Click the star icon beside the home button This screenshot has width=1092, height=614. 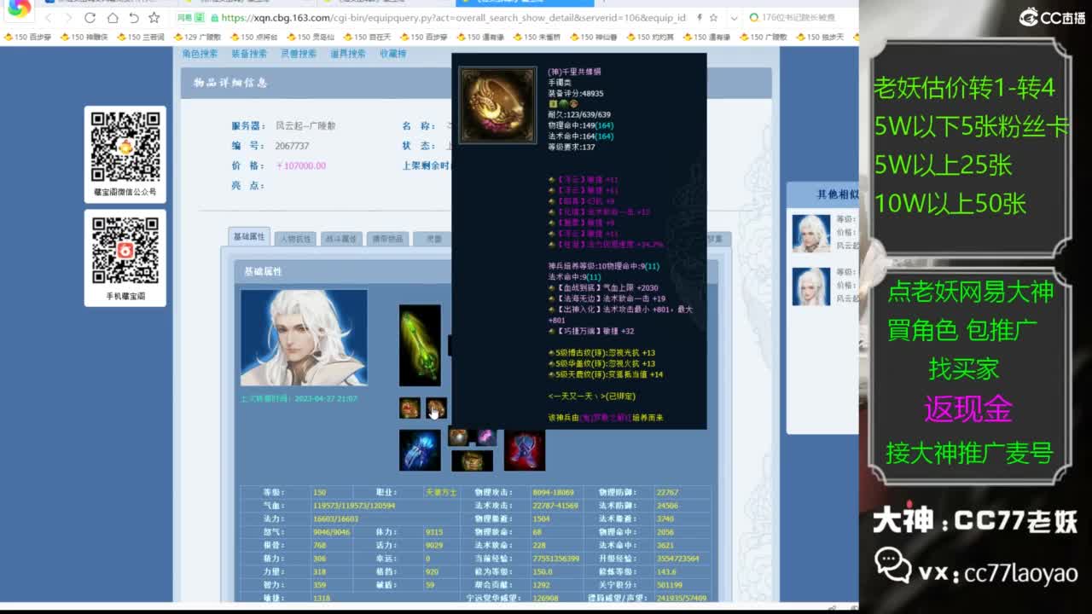tap(154, 18)
